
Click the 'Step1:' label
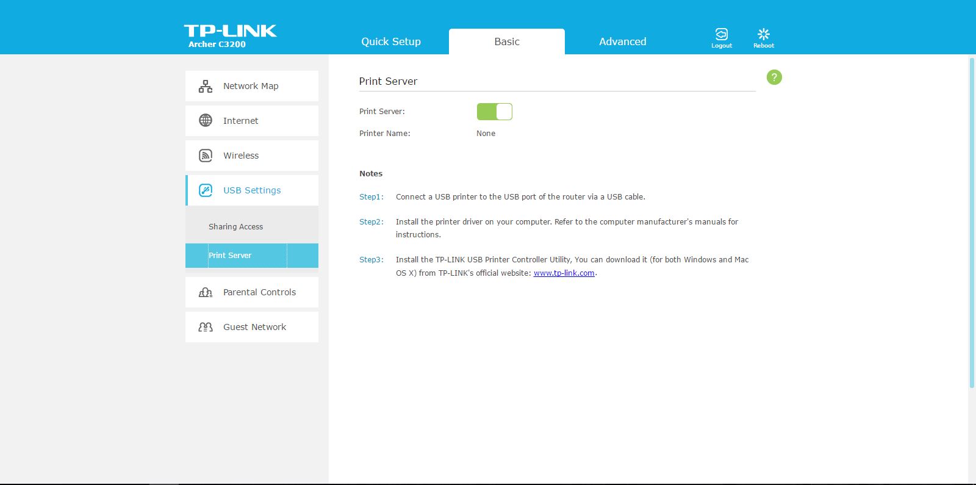(x=371, y=197)
